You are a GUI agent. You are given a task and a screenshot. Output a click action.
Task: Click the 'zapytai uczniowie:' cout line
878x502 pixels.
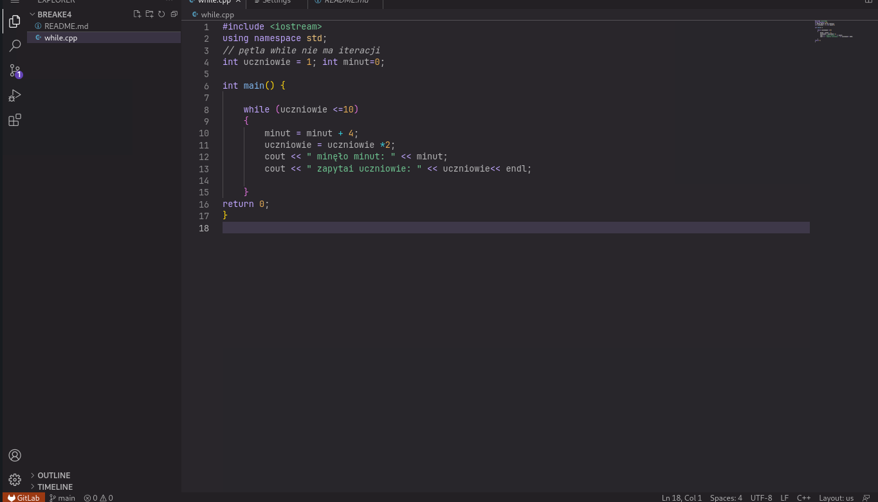(398, 168)
